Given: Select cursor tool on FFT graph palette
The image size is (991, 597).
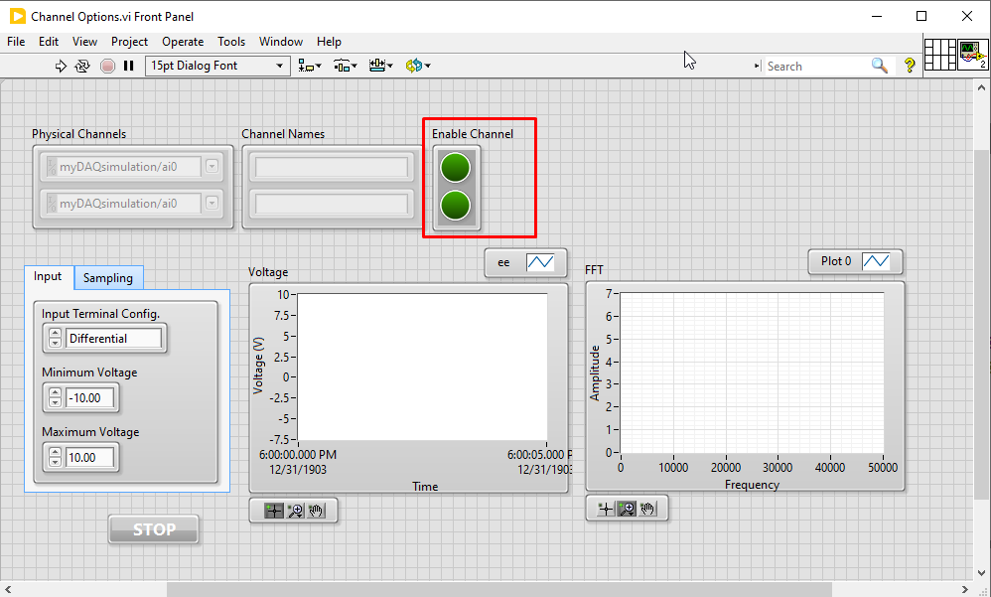Looking at the screenshot, I should (x=606, y=509).
